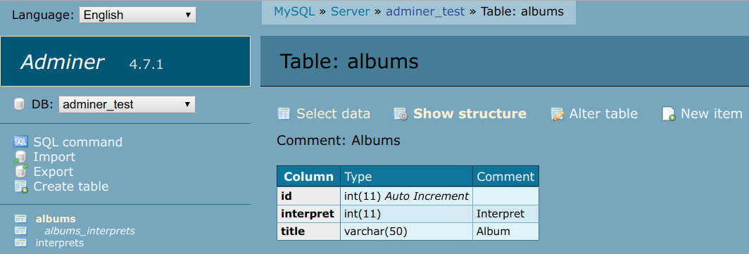Click the database cylinder icon beside DB
Viewport: 749px width, 254px height.
[20, 104]
